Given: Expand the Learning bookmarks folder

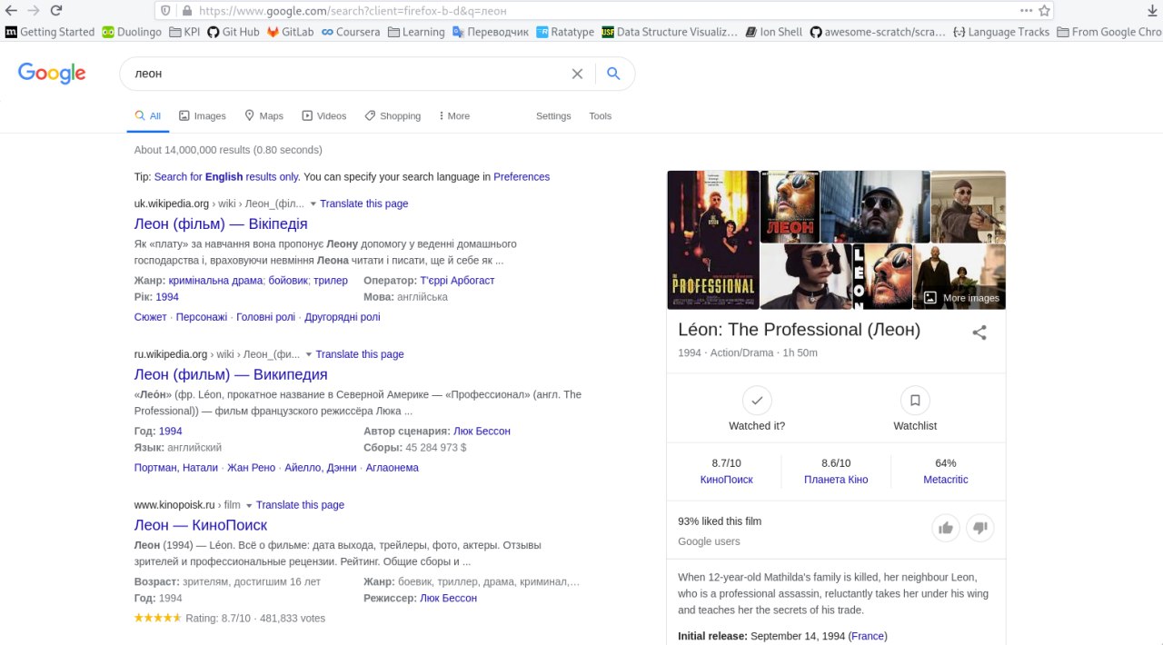Looking at the screenshot, I should pos(416,32).
